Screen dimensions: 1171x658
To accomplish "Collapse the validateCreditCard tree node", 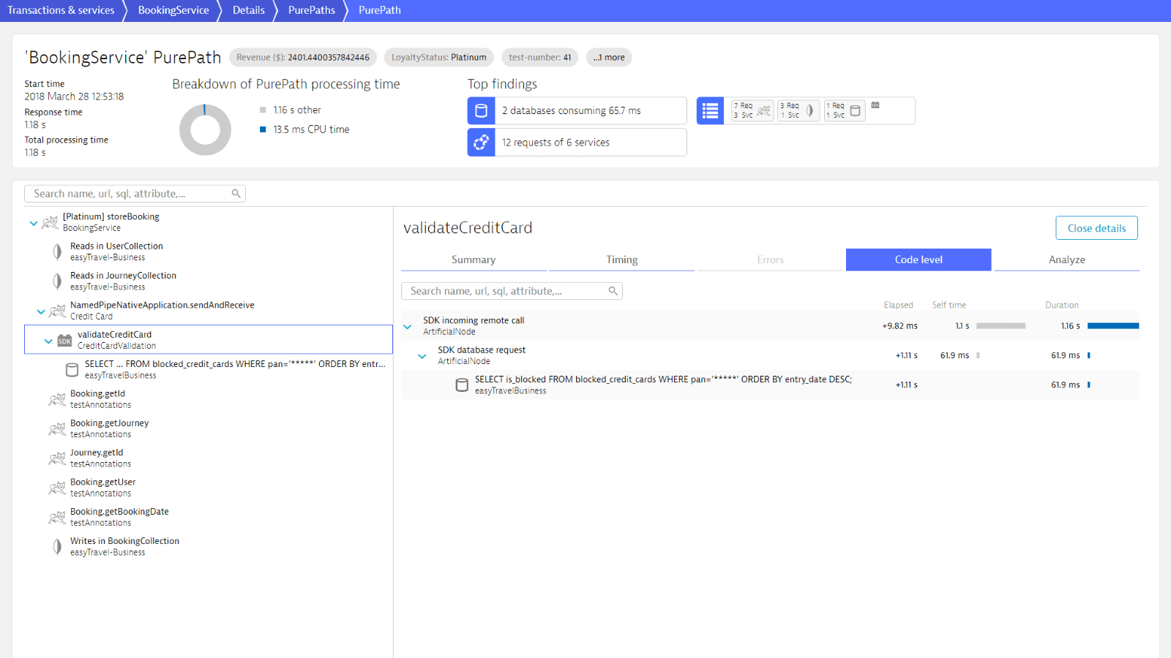I will point(48,341).
